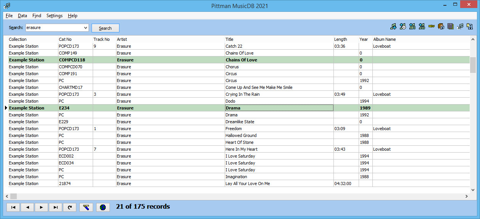Click the vertical scrollbar down arrow
The image size is (480, 219).
(x=473, y=190)
